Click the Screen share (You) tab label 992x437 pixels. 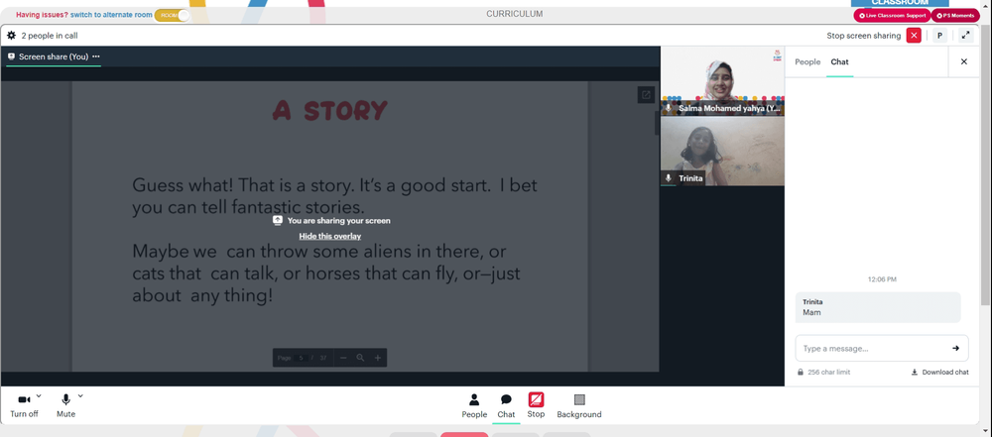54,56
